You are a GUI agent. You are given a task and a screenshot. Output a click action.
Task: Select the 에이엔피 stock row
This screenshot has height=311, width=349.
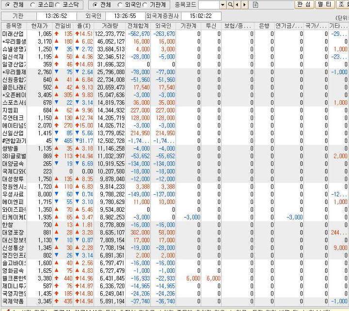(174, 202)
